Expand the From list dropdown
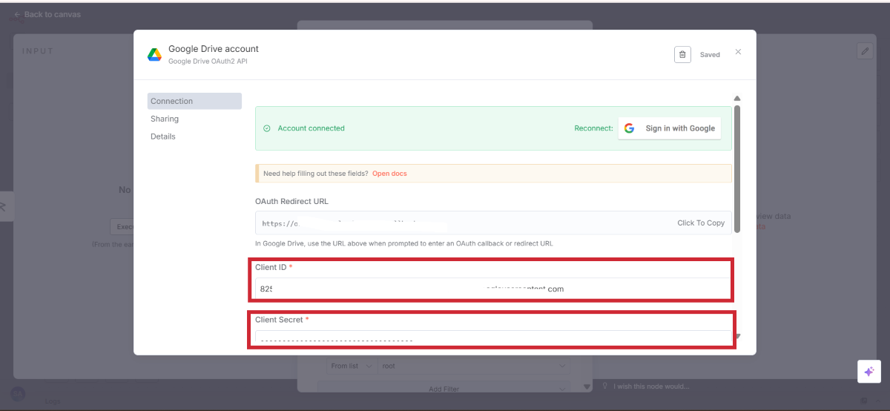This screenshot has width=890, height=411. click(x=351, y=366)
